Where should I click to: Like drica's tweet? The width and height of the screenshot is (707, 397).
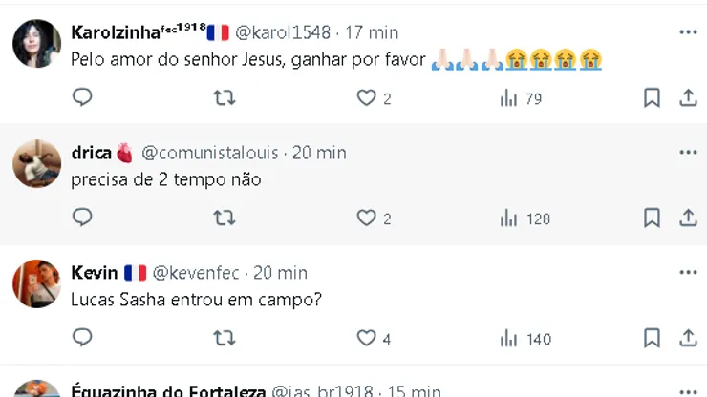(366, 218)
